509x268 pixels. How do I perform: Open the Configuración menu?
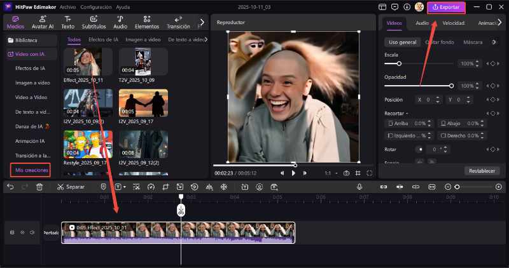[x=96, y=7]
